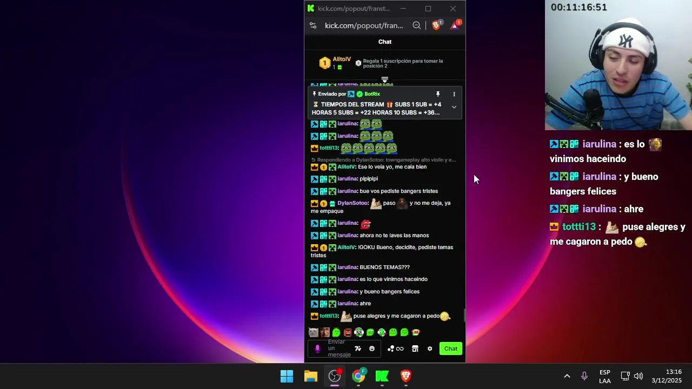This screenshot has height=389, width=692.
Task: Select the man face quick emote
Action: [x=325, y=332]
